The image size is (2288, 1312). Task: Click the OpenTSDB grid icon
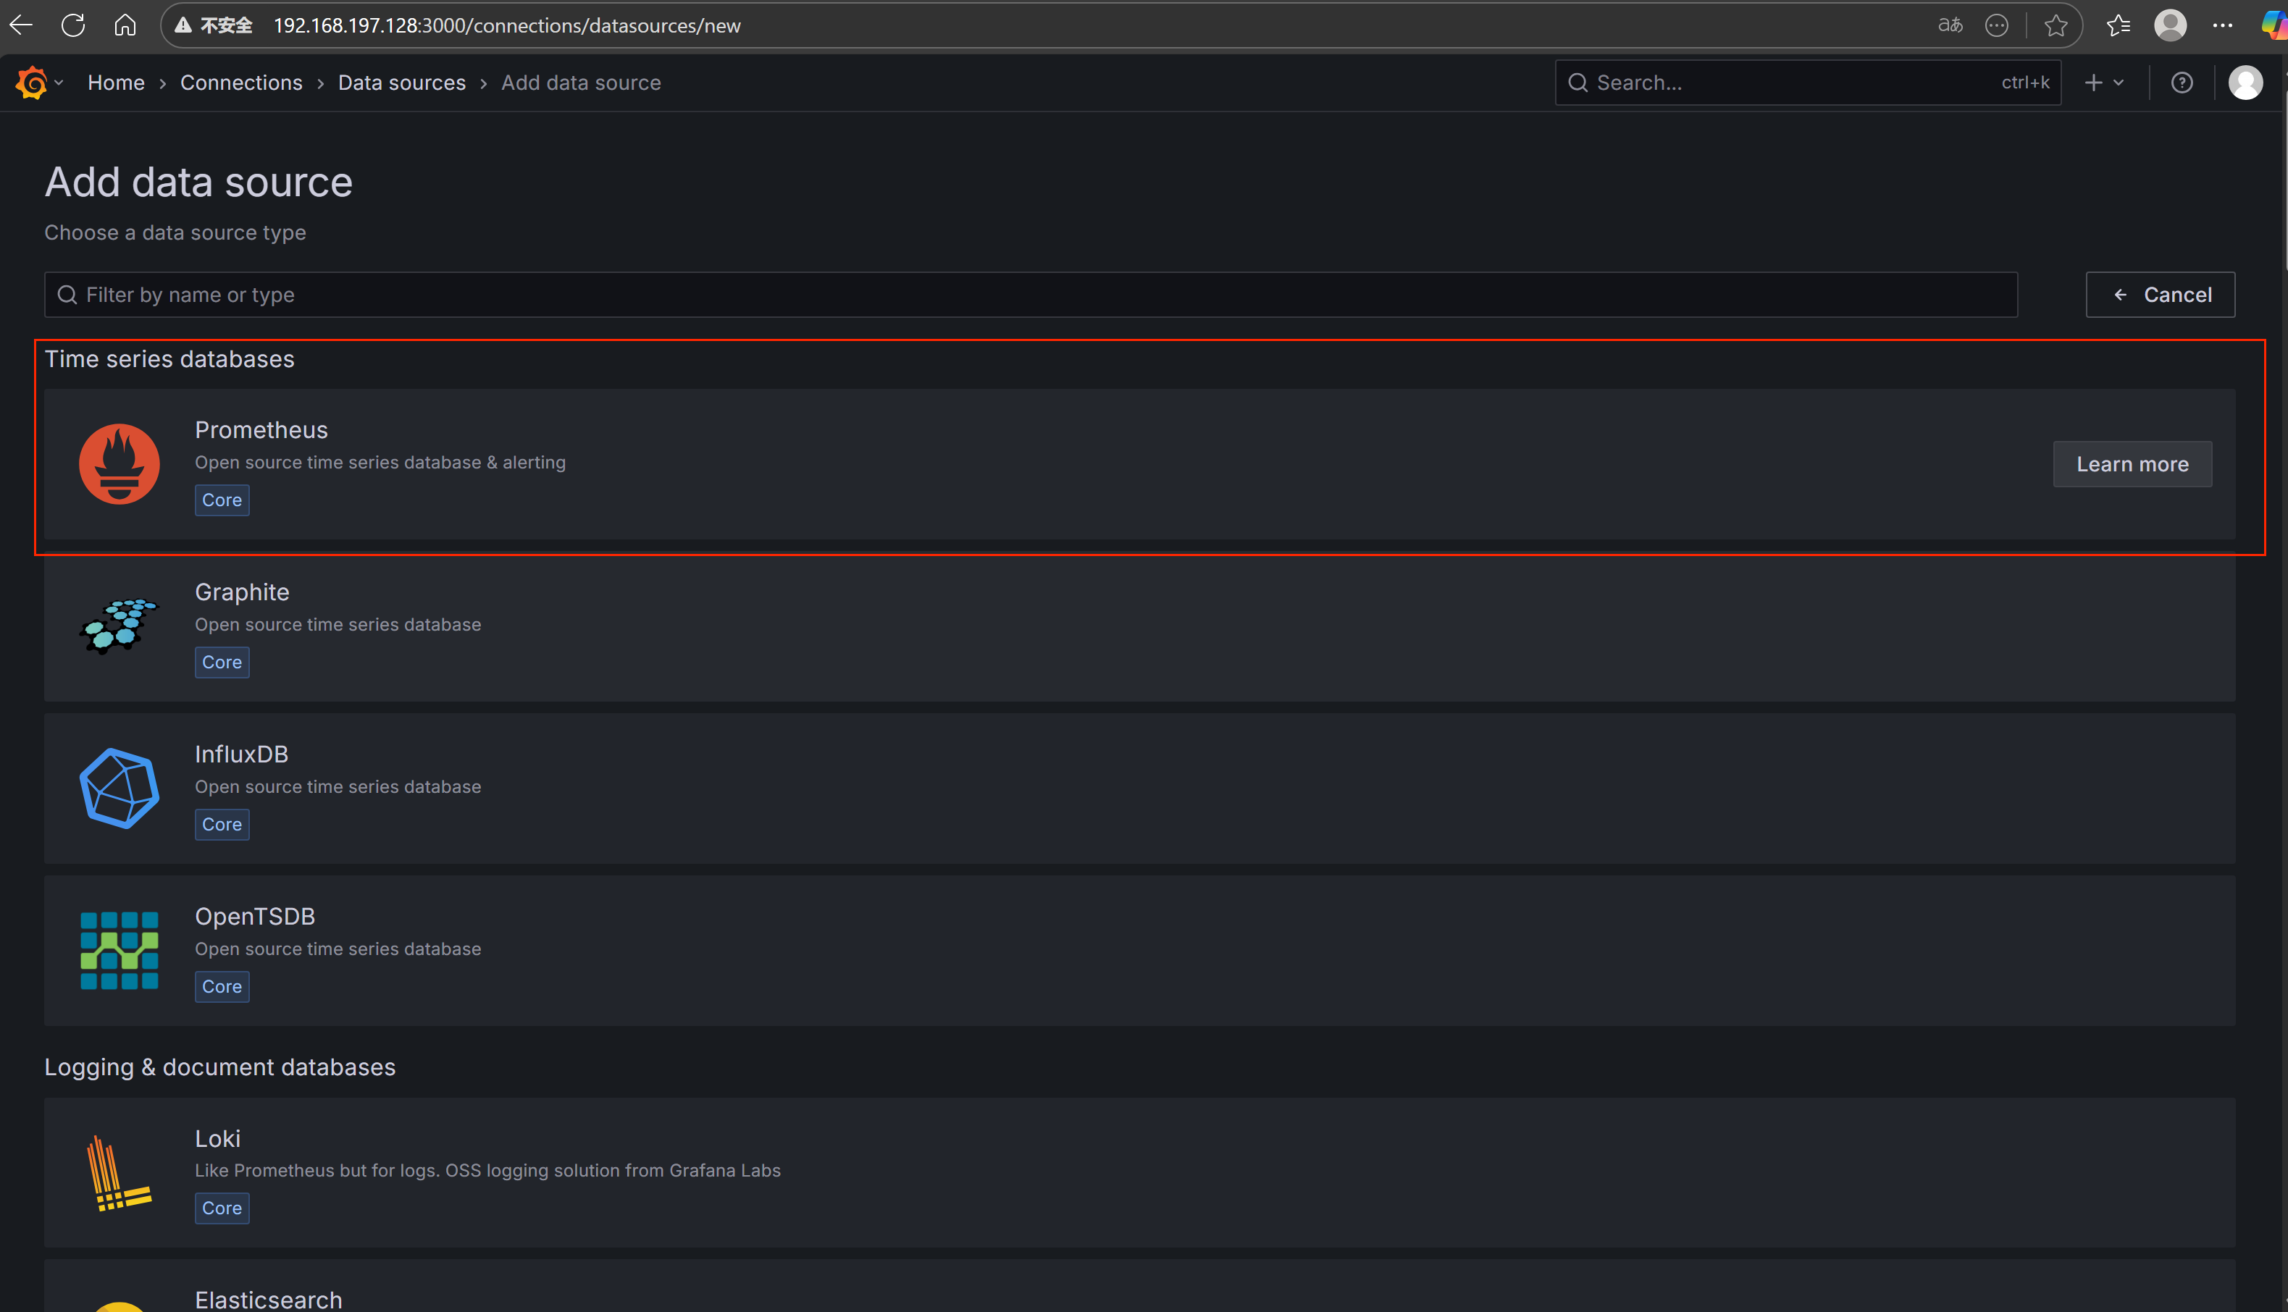119,950
